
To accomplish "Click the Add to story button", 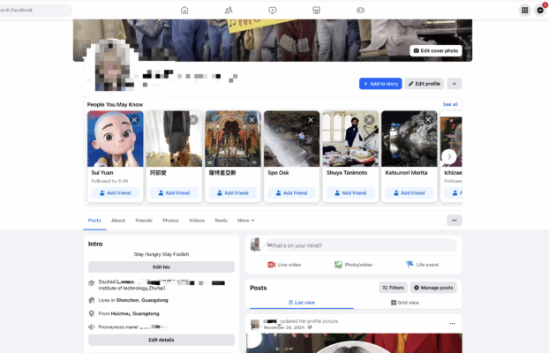I will 380,84.
